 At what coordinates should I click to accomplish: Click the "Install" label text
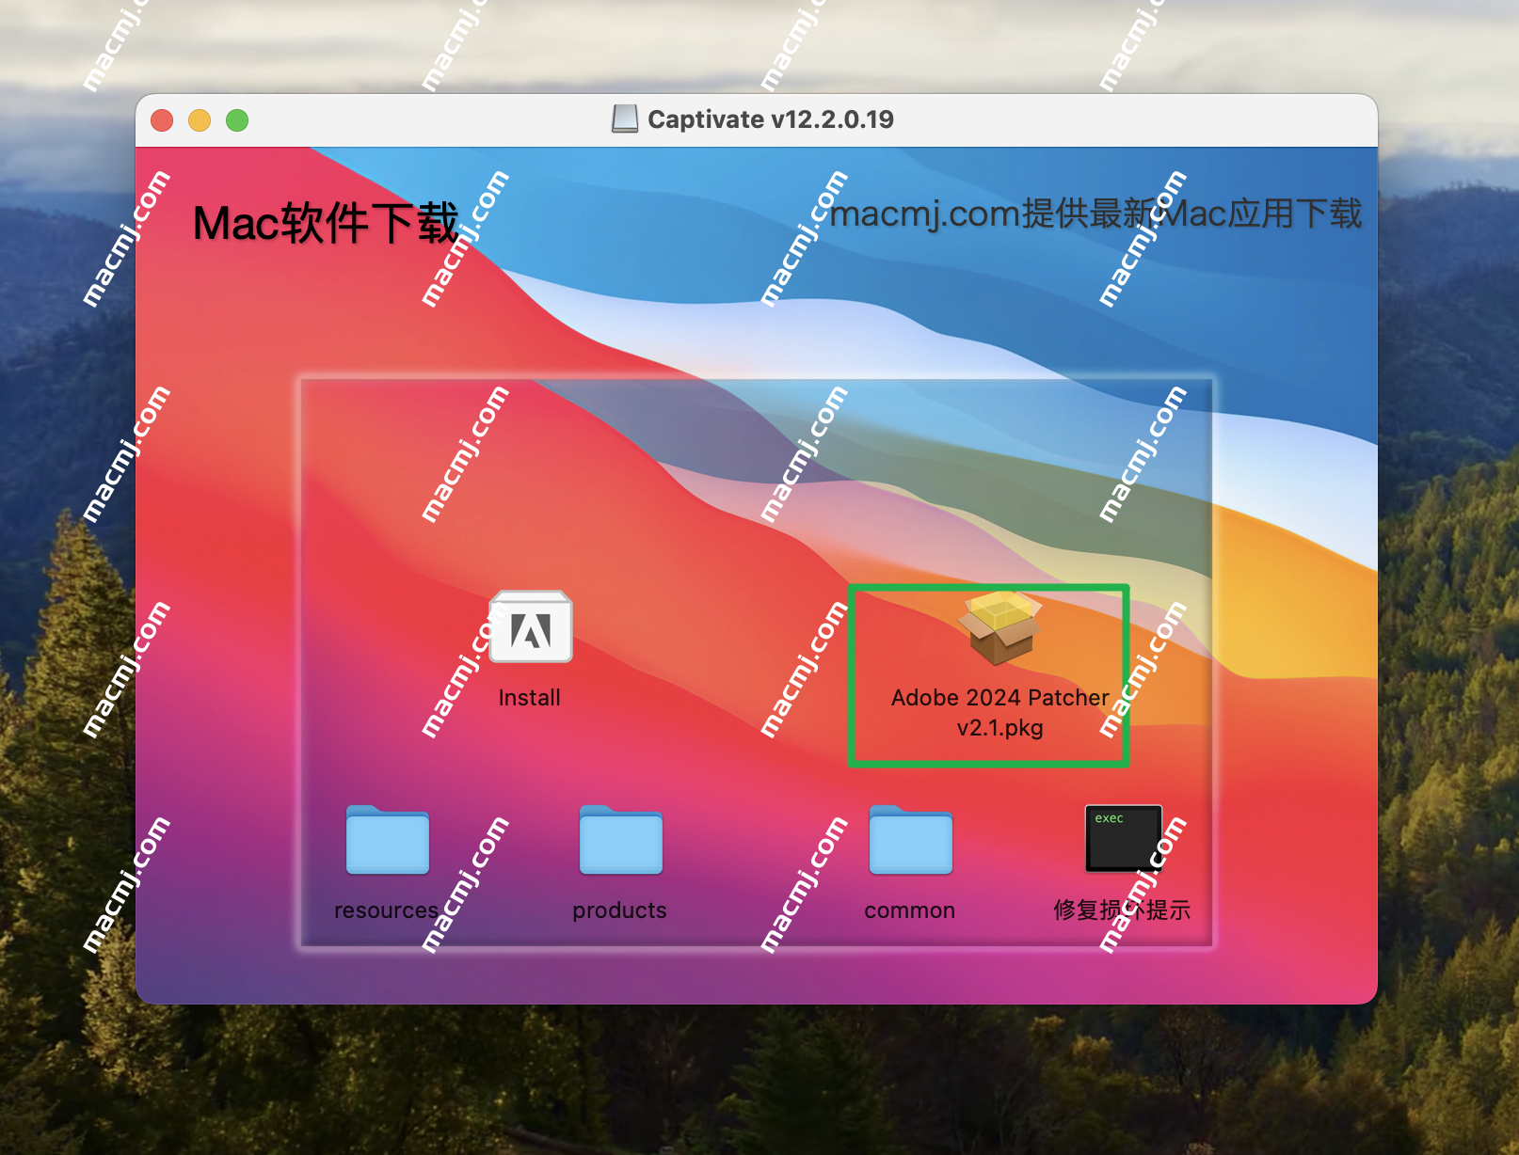pyautogui.click(x=529, y=698)
